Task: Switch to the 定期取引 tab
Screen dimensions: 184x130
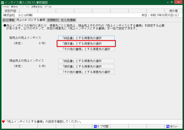Action: pos(53,20)
